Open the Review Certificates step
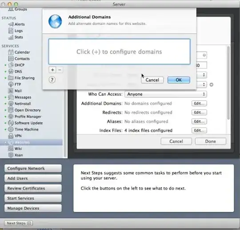This screenshot has width=240, height=230. (x=33, y=188)
